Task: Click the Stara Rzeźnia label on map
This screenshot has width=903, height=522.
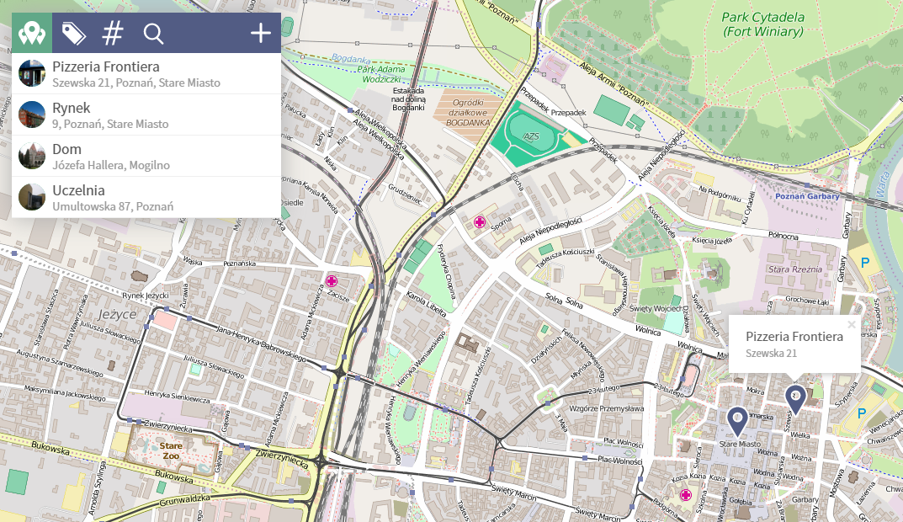Action: [795, 269]
